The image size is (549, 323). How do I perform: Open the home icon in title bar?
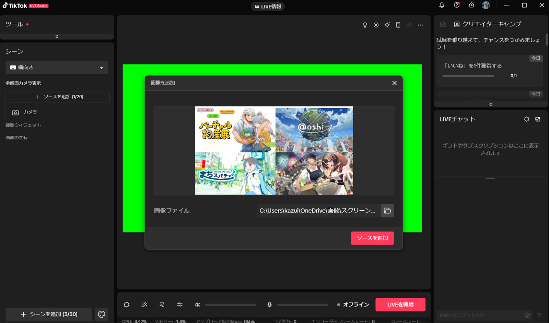471,5
